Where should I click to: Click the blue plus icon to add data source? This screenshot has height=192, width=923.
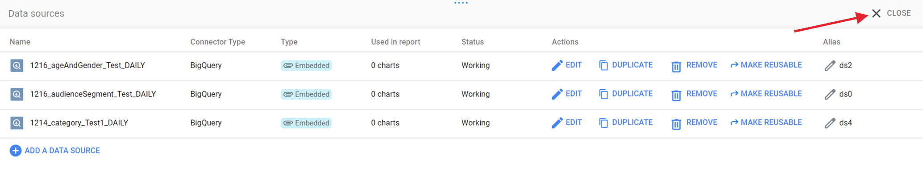point(16,151)
